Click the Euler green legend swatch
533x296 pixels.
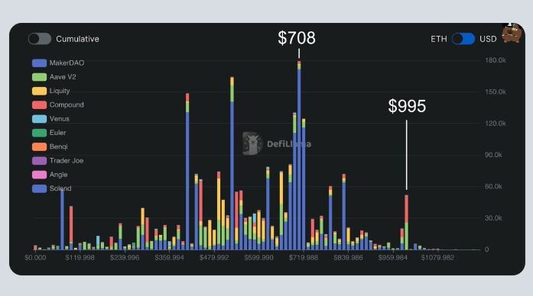point(39,133)
